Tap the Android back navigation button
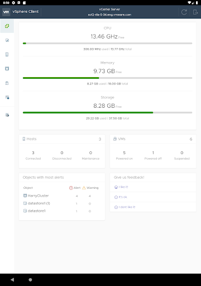The image size is (201, 286). click(12, 280)
